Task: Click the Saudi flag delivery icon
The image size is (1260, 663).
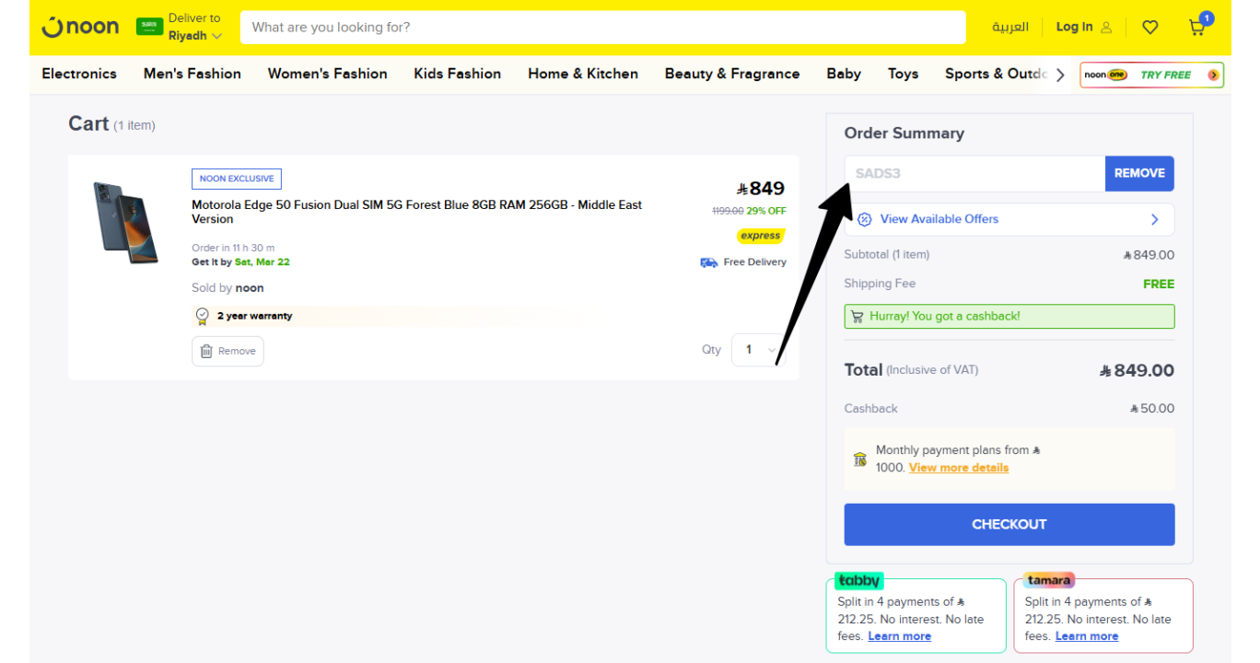Action: tap(149, 27)
